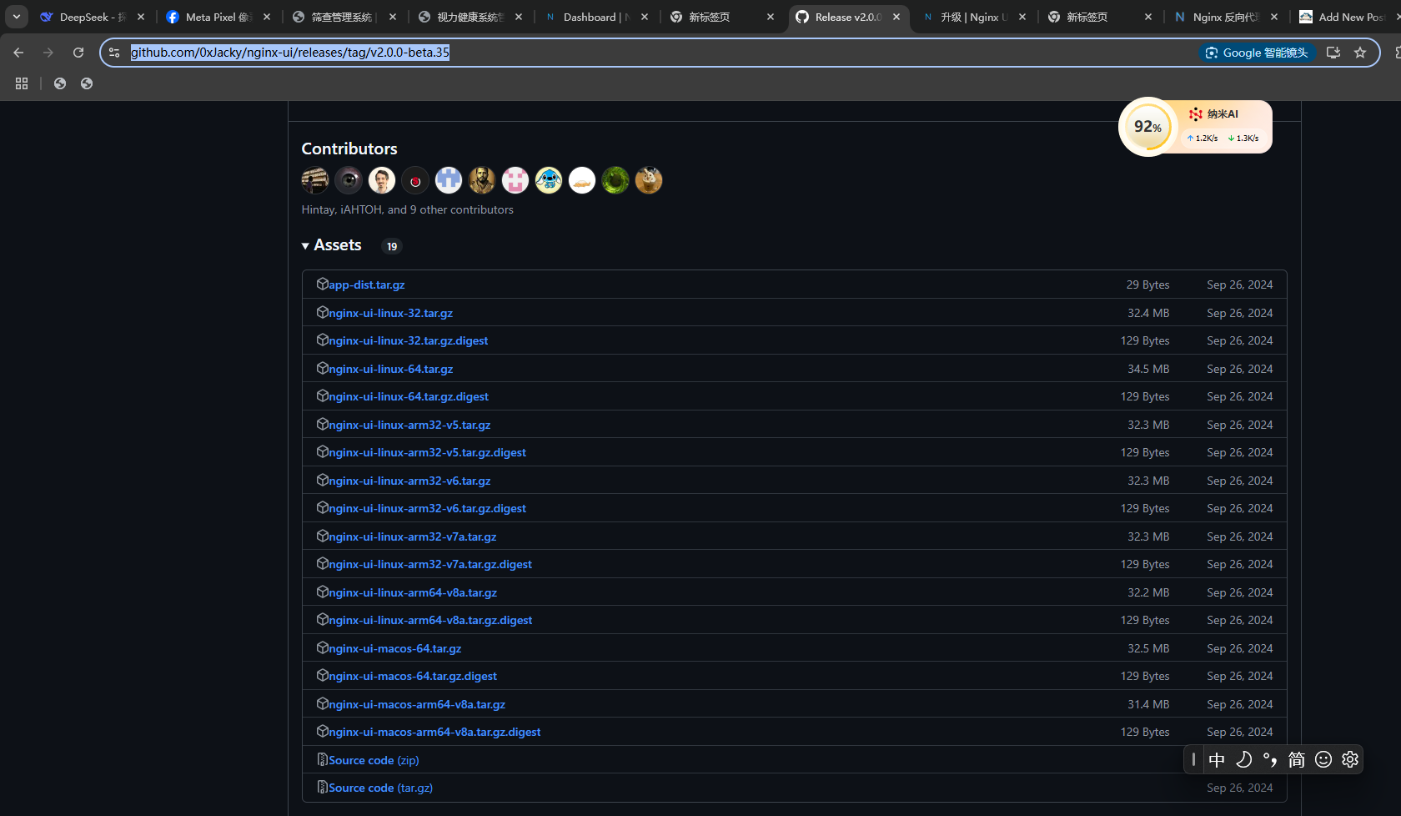The height and width of the screenshot is (816, 1401).
Task: Open the second globe bookmark
Action: pos(87,83)
